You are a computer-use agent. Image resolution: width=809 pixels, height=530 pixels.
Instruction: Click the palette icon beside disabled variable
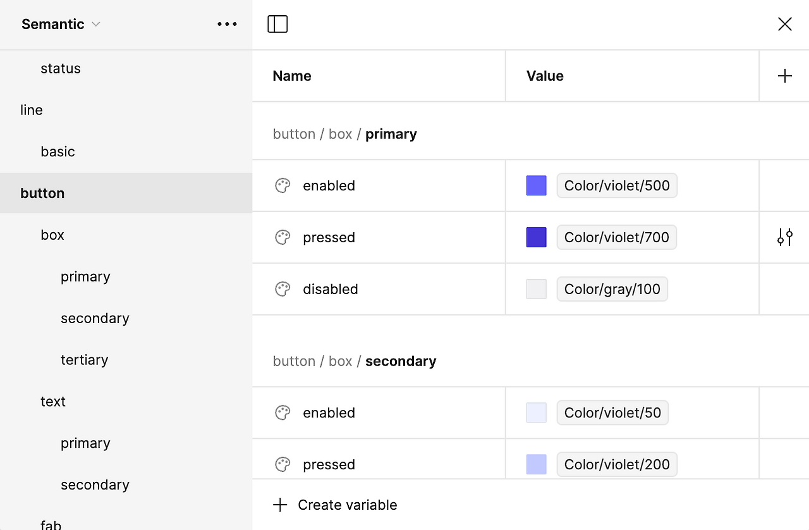283,289
